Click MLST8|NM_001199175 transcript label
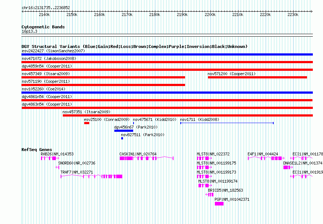Viewport: 323px width, 224px height. tap(217, 163)
